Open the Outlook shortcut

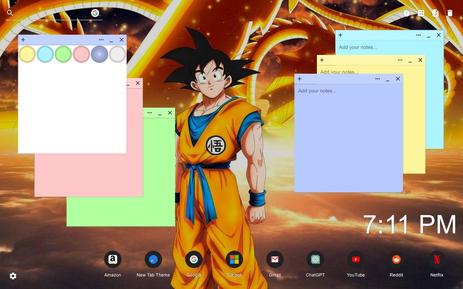coord(234,259)
